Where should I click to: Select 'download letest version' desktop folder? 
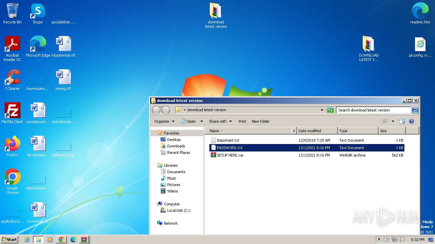(216, 16)
